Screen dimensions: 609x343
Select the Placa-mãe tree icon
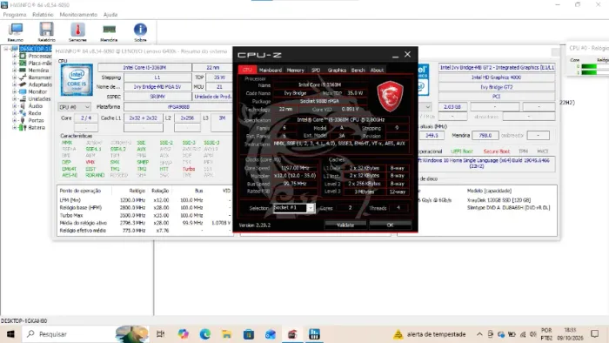[x=23, y=63]
